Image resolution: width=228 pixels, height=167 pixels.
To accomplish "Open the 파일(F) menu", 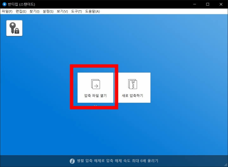I will (7, 11).
